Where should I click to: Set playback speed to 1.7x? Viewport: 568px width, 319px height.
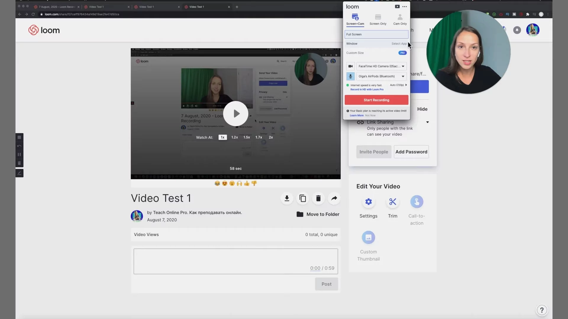[259, 137]
